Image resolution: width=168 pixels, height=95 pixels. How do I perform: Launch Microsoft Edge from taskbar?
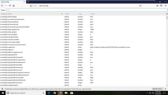49,93
